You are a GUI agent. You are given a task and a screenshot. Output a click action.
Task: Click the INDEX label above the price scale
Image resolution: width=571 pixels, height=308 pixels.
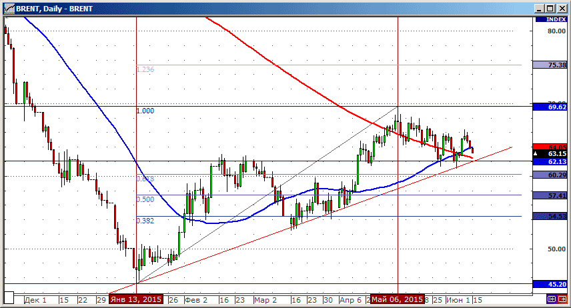pyautogui.click(x=552, y=19)
